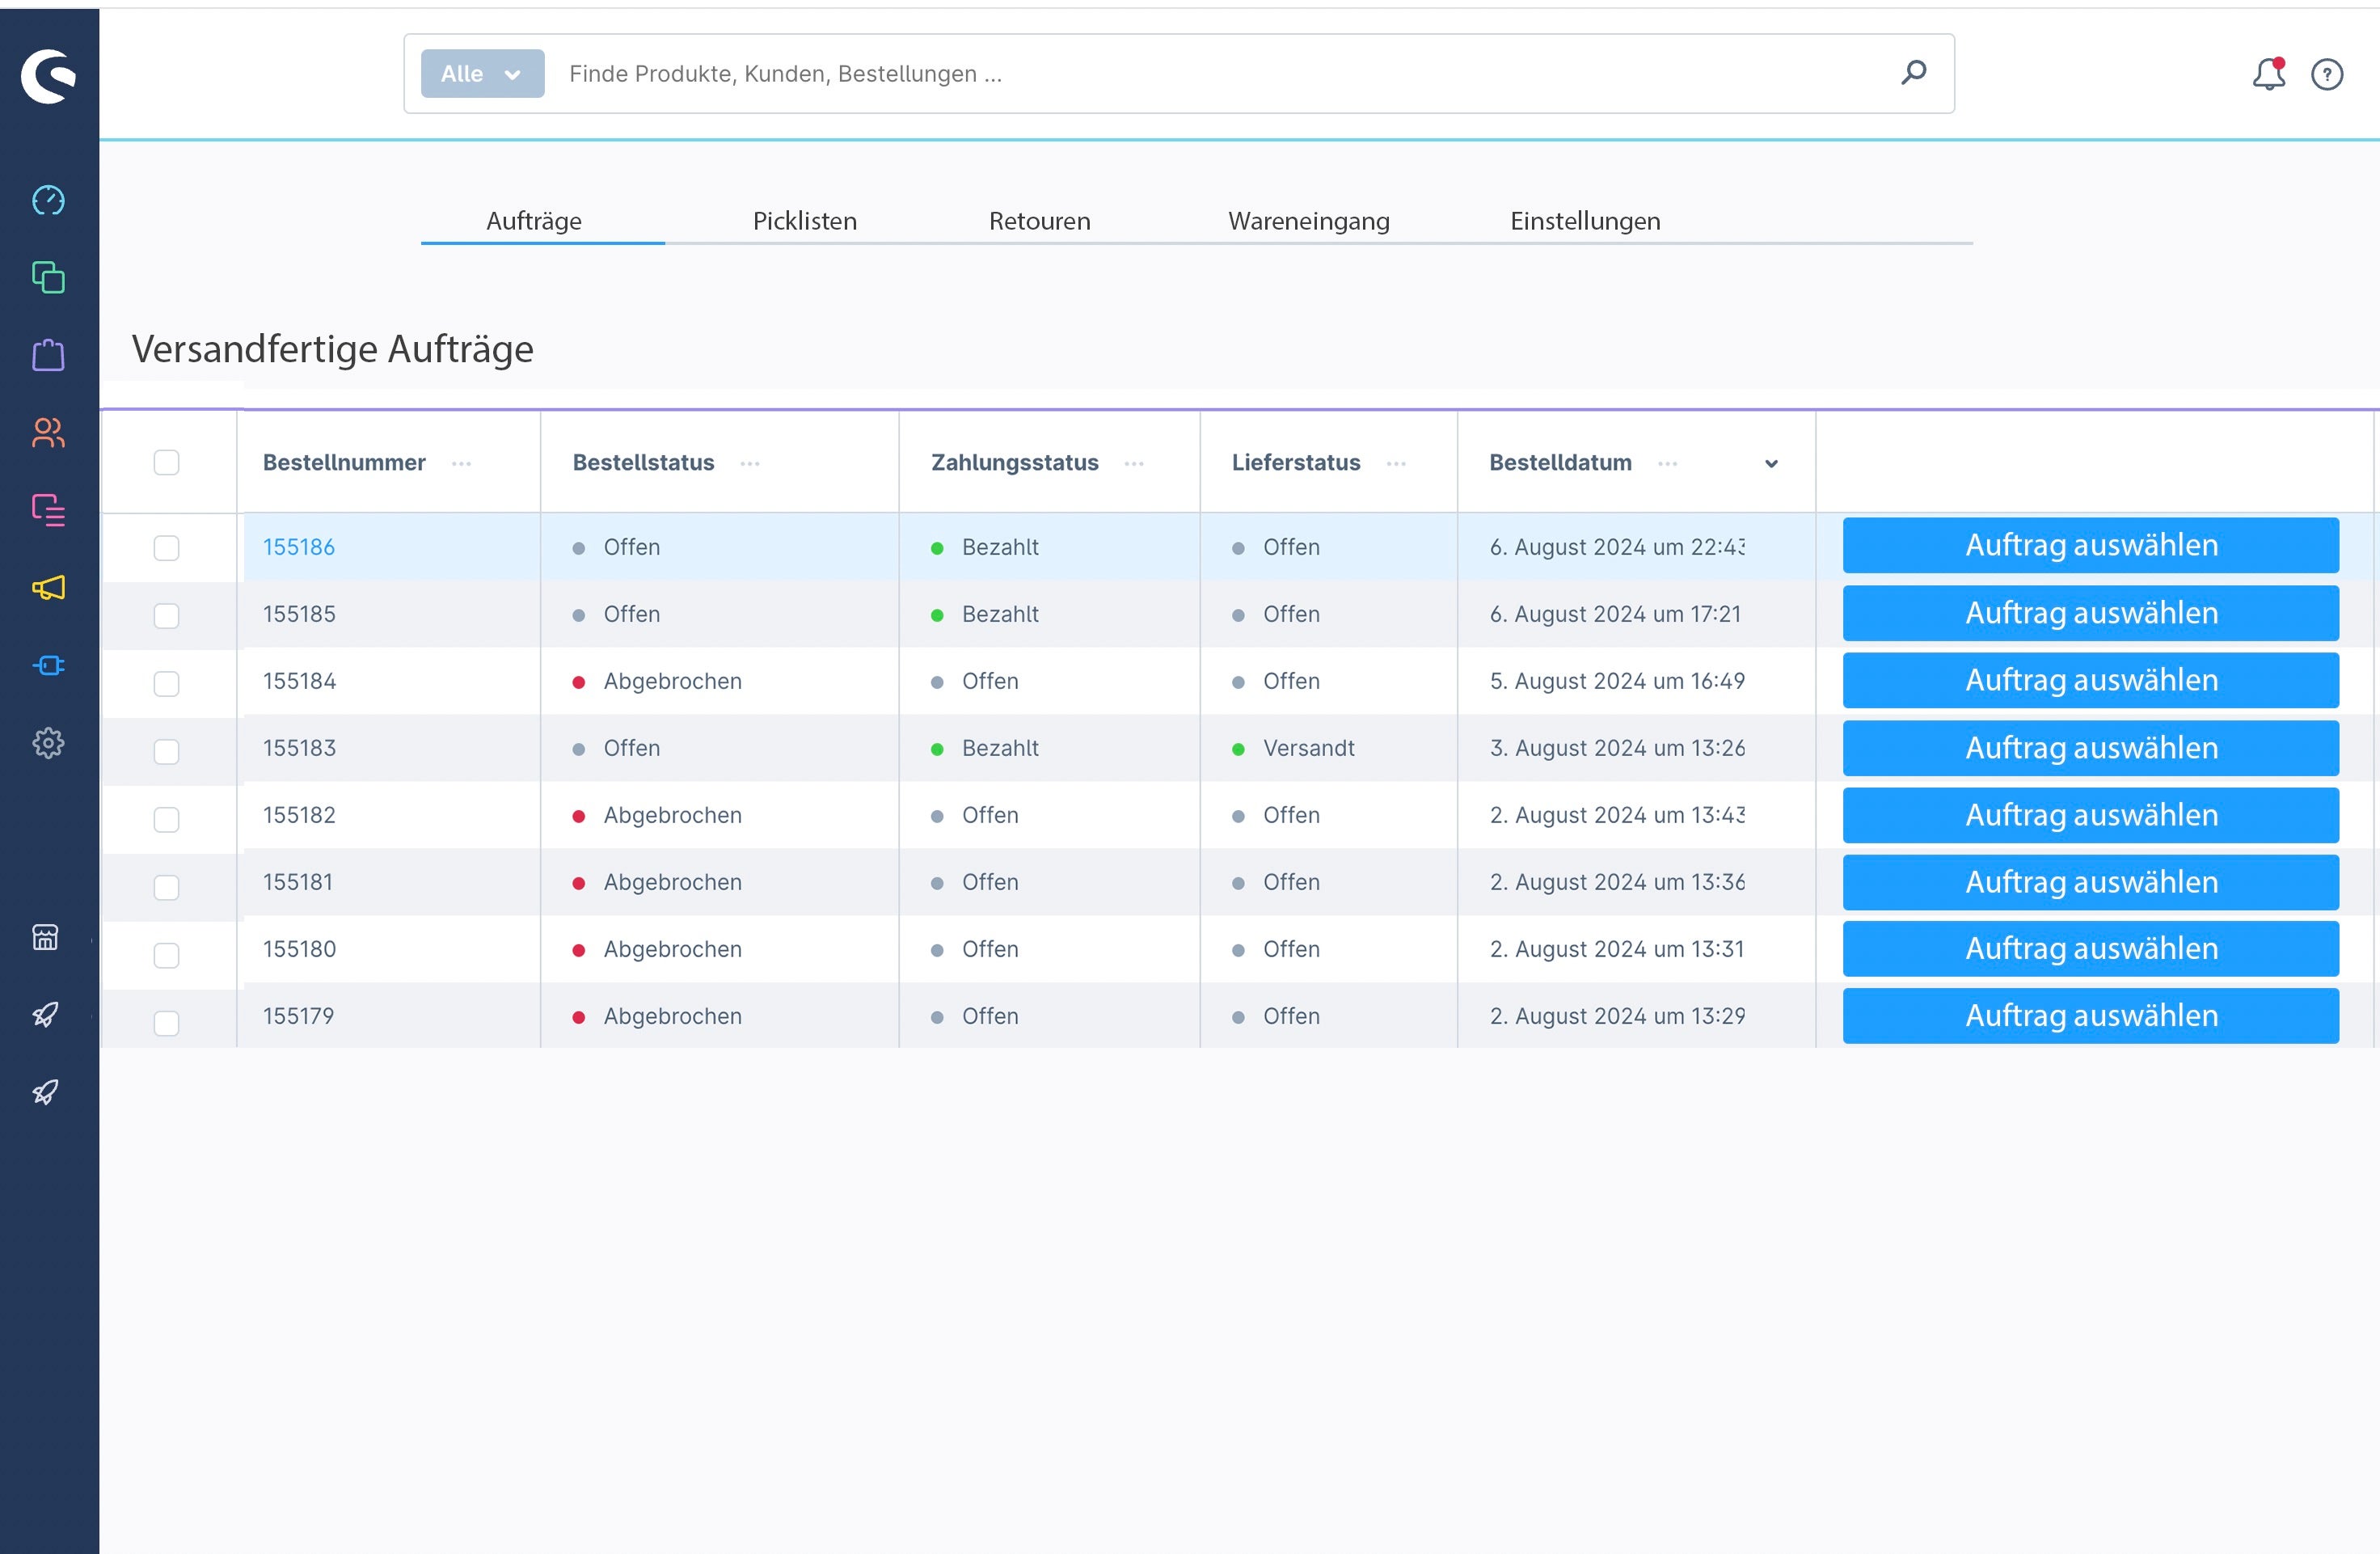Image resolution: width=2380 pixels, height=1554 pixels.
Task: Open the Orders shopping bag icon
Action: (48, 354)
